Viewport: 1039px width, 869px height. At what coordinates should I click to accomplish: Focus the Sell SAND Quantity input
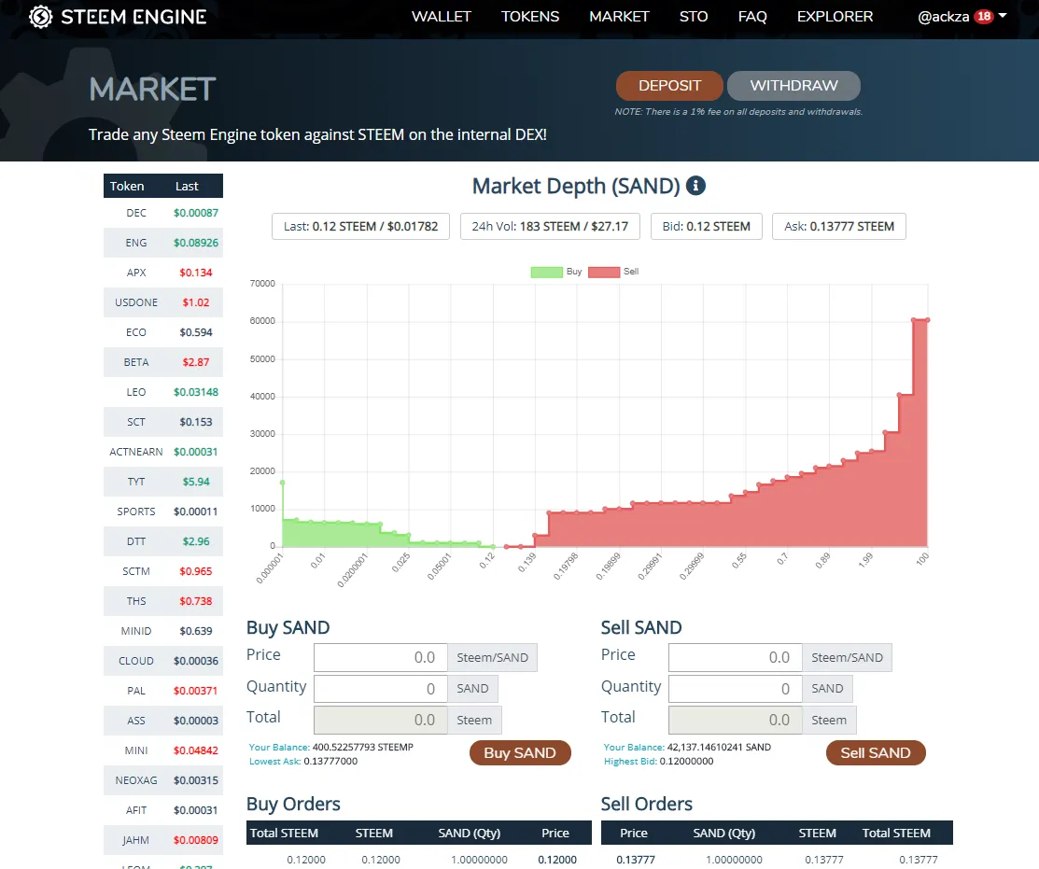[736, 689]
